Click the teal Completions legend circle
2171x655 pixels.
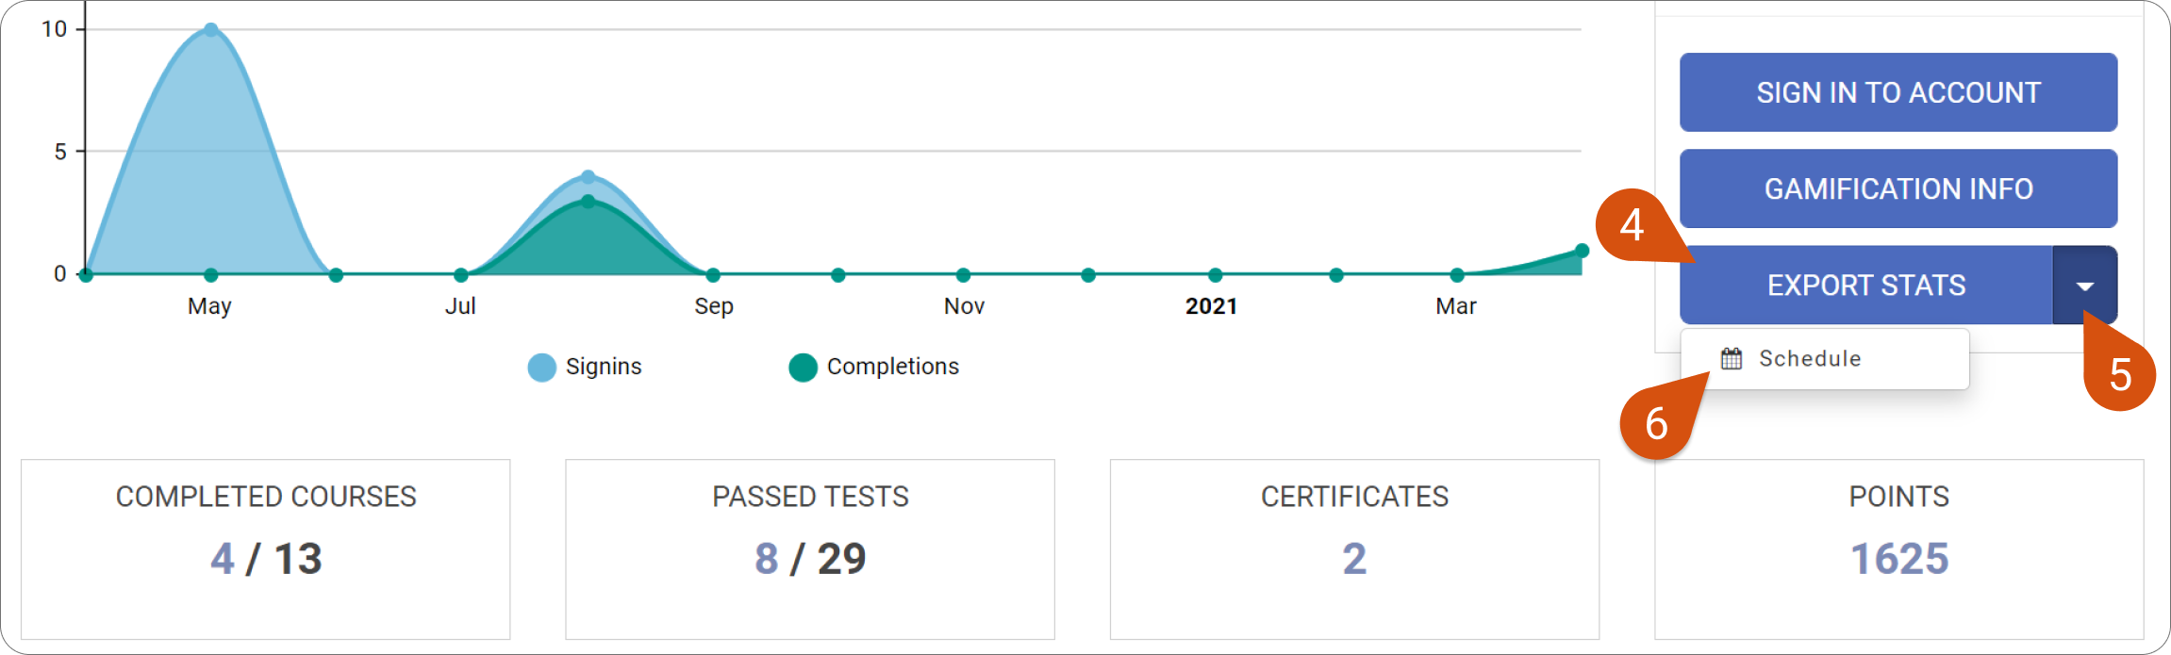tap(803, 368)
